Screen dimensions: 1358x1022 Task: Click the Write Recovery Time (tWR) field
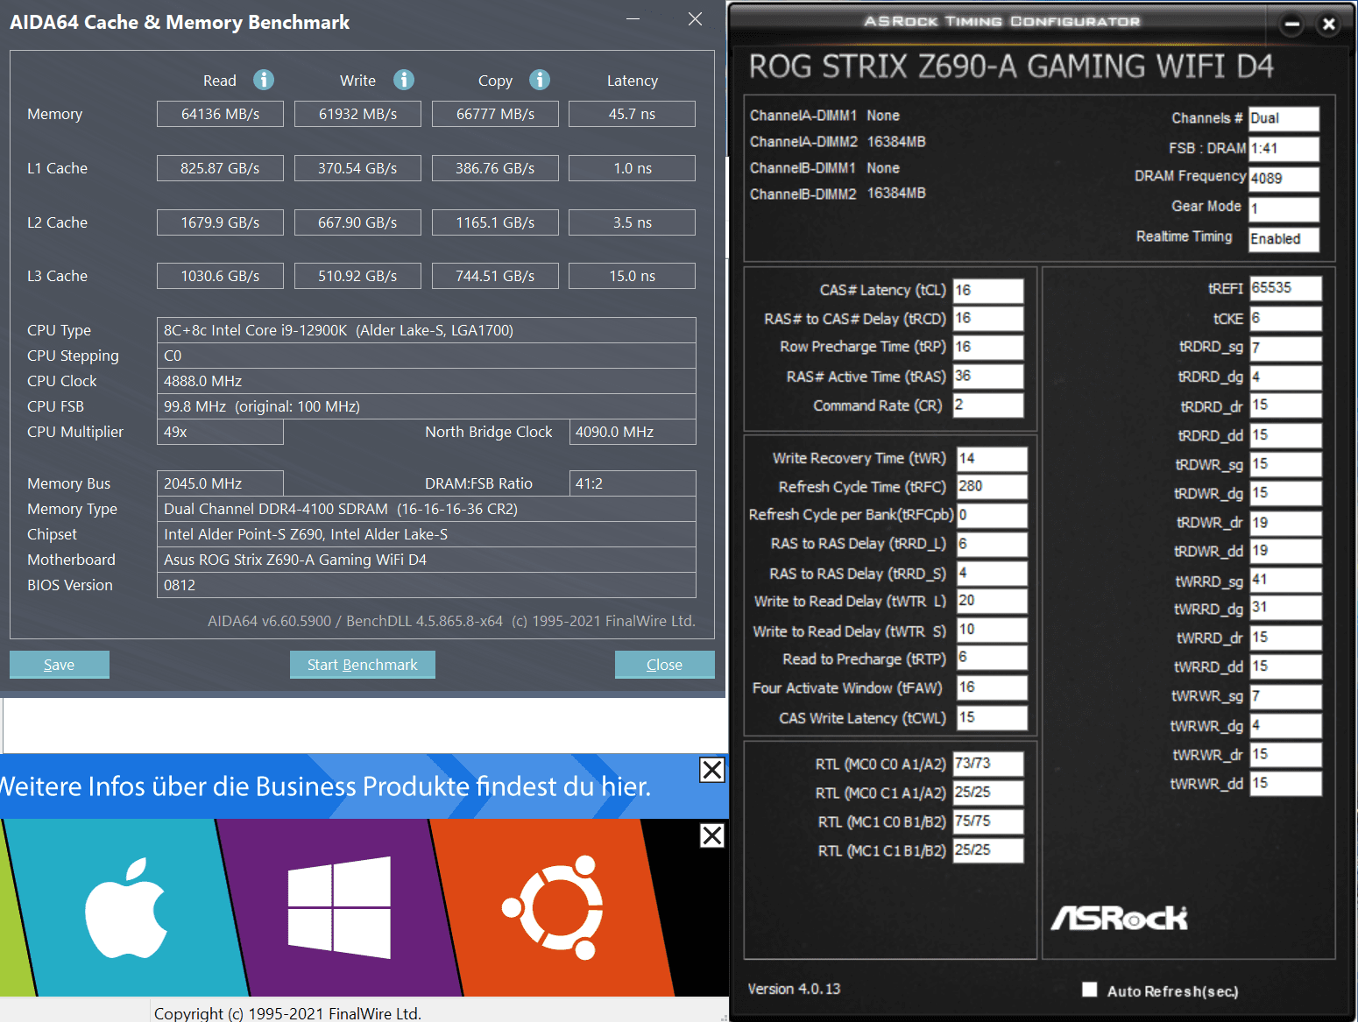pyautogui.click(x=992, y=459)
